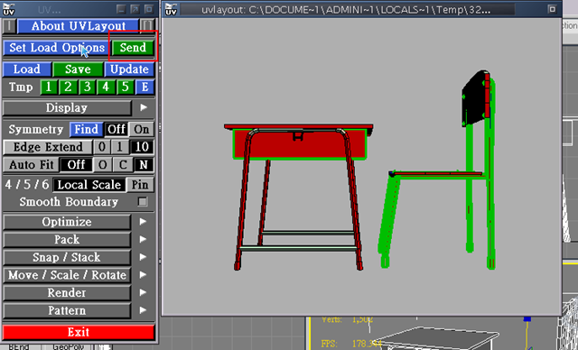This screenshot has width=578, height=350.
Task: Click the small button right of About UVLayout
Action: 146,26
